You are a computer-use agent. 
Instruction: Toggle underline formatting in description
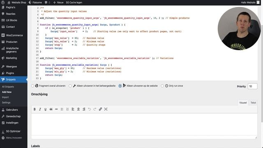click(x=45, y=109)
